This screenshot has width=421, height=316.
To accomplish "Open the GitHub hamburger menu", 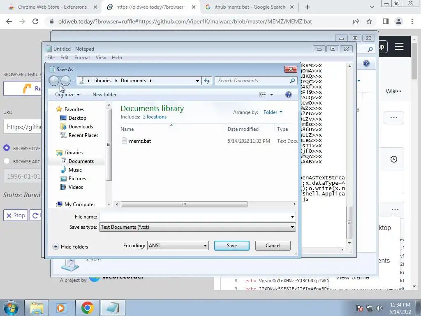I will (399, 46).
